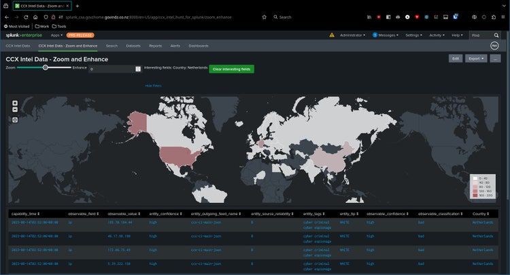Viewport: 510px width, 275px height.
Task: Open a new browser tab
Action: tap(78, 5)
